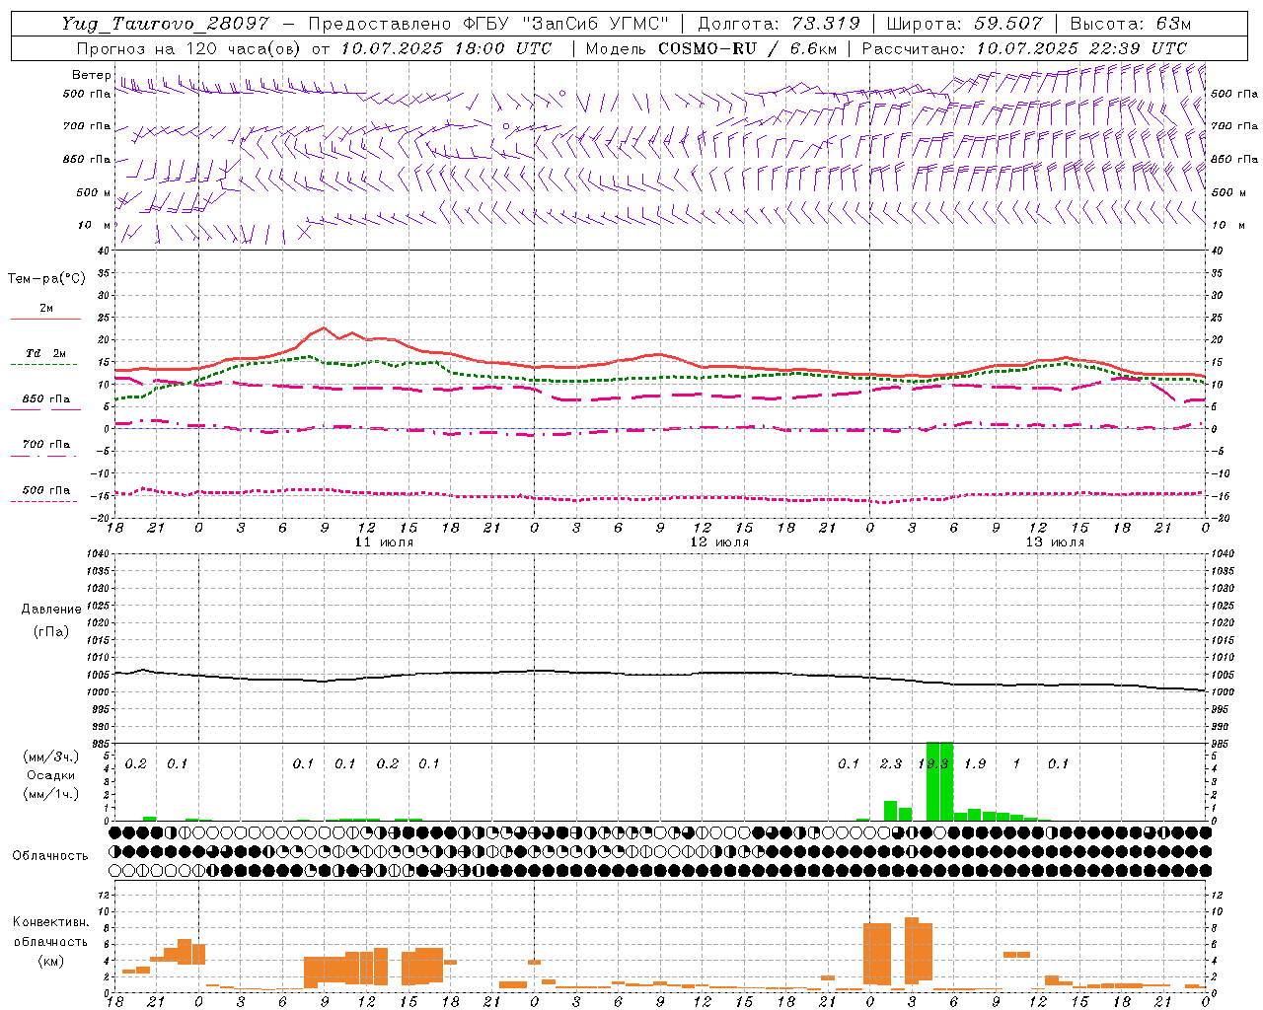
Task: Click the (мм/3ч.) precipitation unit label
Action: pos(51,757)
